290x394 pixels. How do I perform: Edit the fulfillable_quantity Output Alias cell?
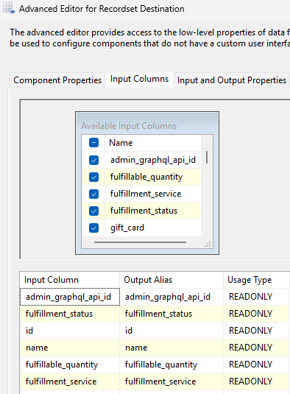tap(171, 365)
